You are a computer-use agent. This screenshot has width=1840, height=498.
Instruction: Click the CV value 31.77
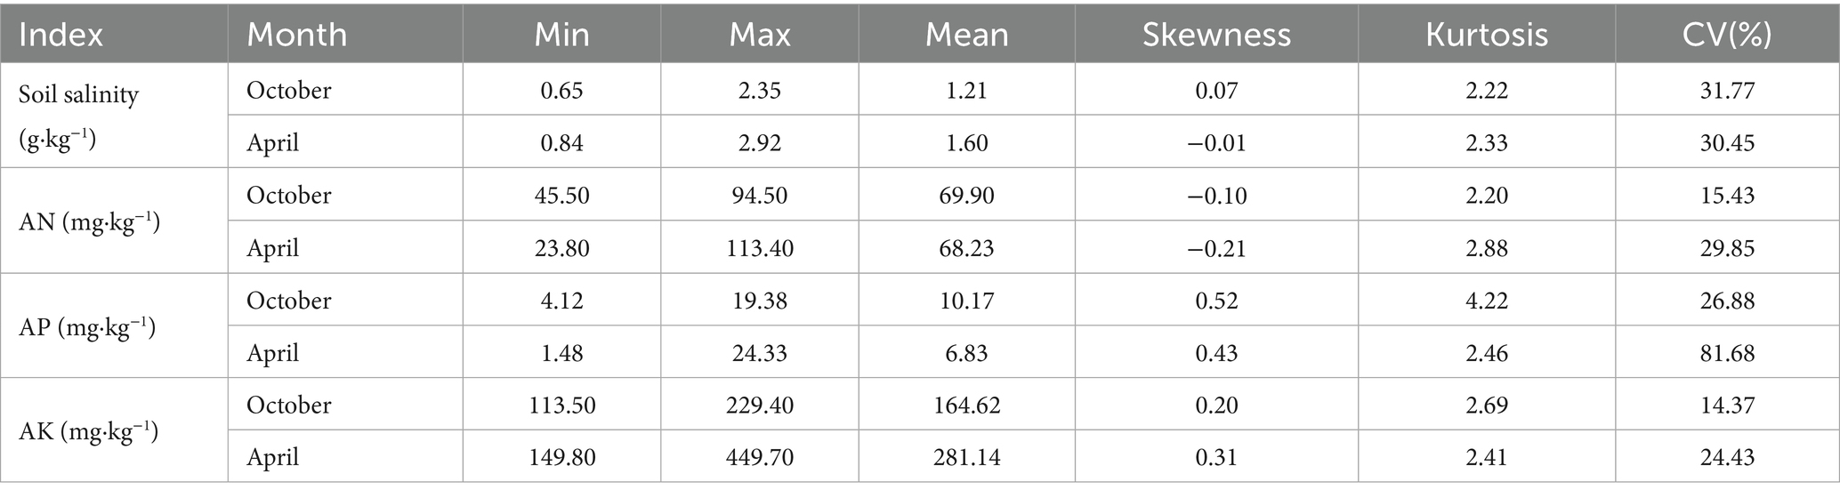(1726, 91)
